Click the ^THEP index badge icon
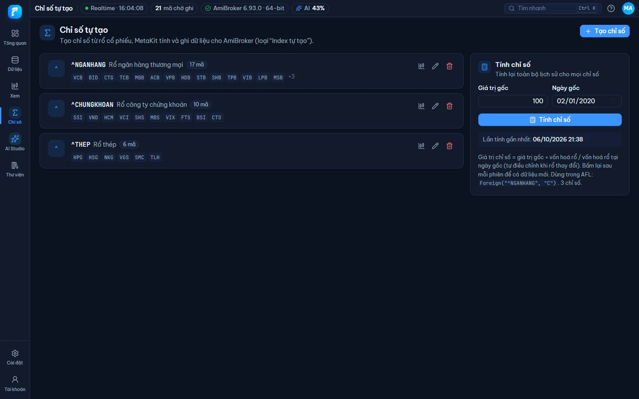 tap(56, 148)
